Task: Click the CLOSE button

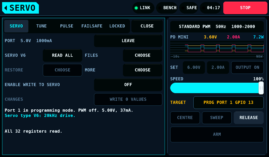Action: (x=147, y=26)
